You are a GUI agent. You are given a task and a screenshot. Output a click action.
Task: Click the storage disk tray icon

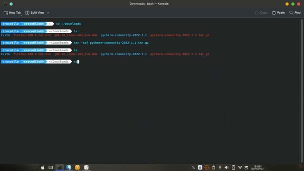pyautogui.click(x=246, y=167)
